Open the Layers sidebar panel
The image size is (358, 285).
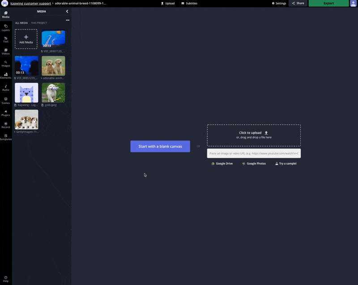coord(6,27)
